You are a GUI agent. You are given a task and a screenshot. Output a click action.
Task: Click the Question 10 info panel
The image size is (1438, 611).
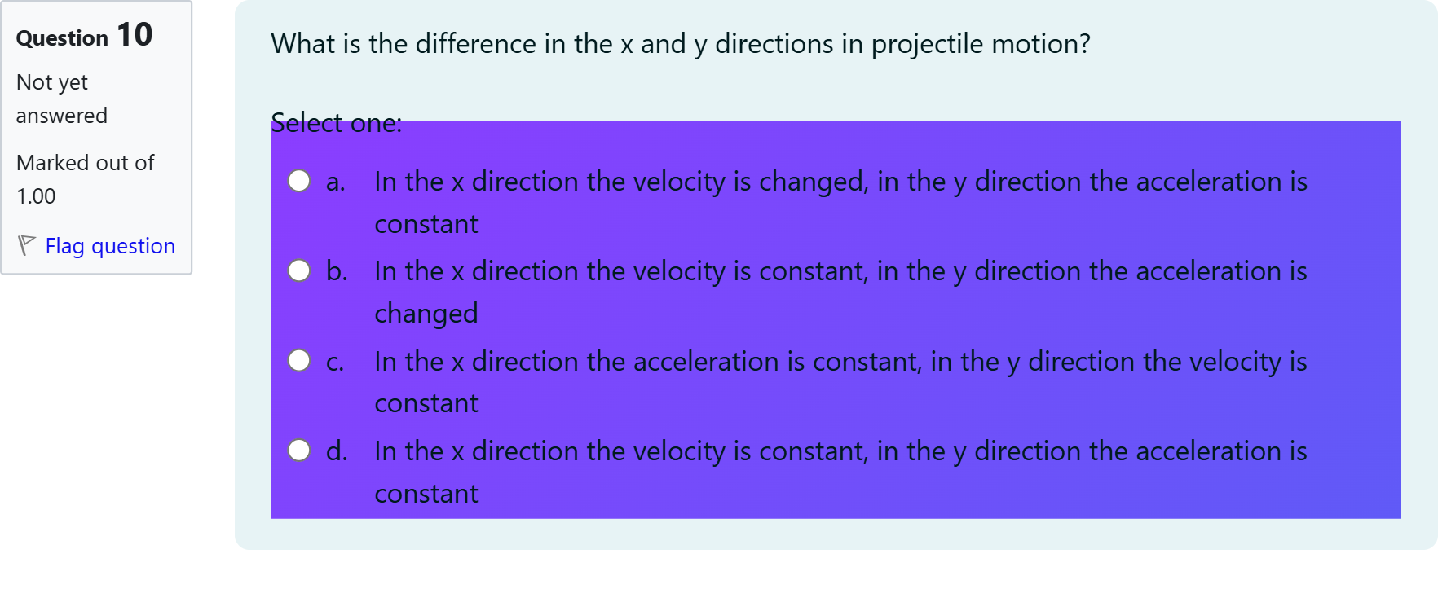96,138
